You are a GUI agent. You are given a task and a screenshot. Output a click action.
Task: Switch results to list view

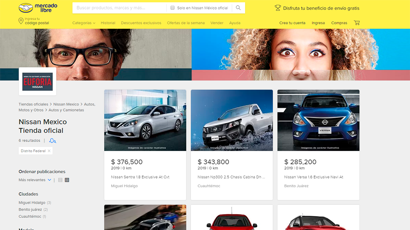tap(60, 180)
